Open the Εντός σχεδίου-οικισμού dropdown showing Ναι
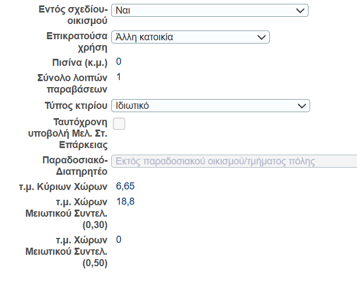 coord(209,10)
